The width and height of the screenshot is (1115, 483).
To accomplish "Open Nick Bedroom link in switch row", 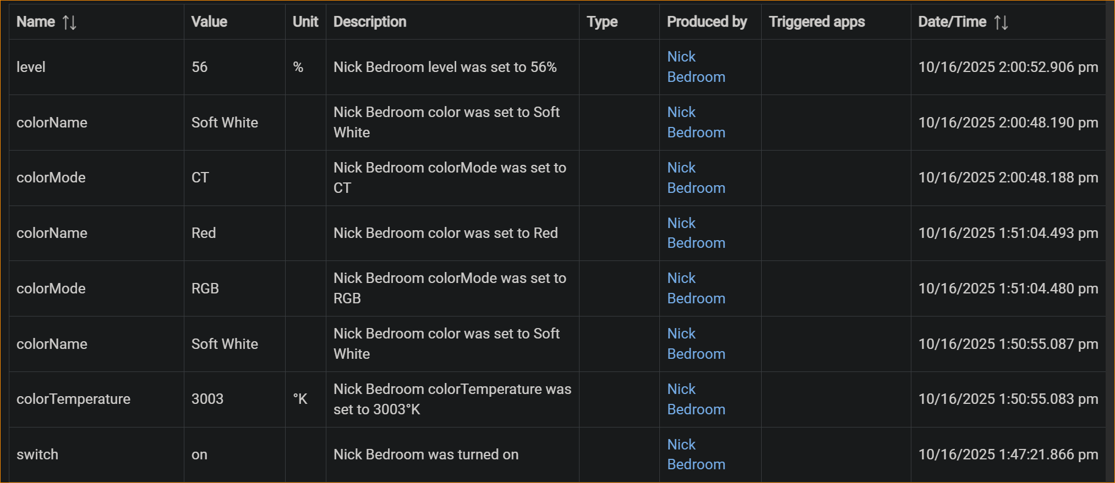I will pos(696,454).
